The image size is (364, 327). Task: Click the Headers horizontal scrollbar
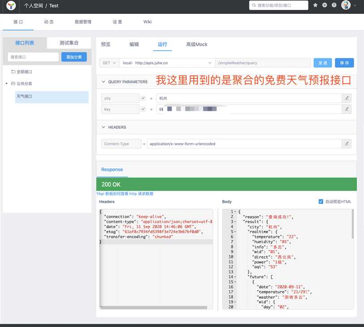tap(153, 308)
